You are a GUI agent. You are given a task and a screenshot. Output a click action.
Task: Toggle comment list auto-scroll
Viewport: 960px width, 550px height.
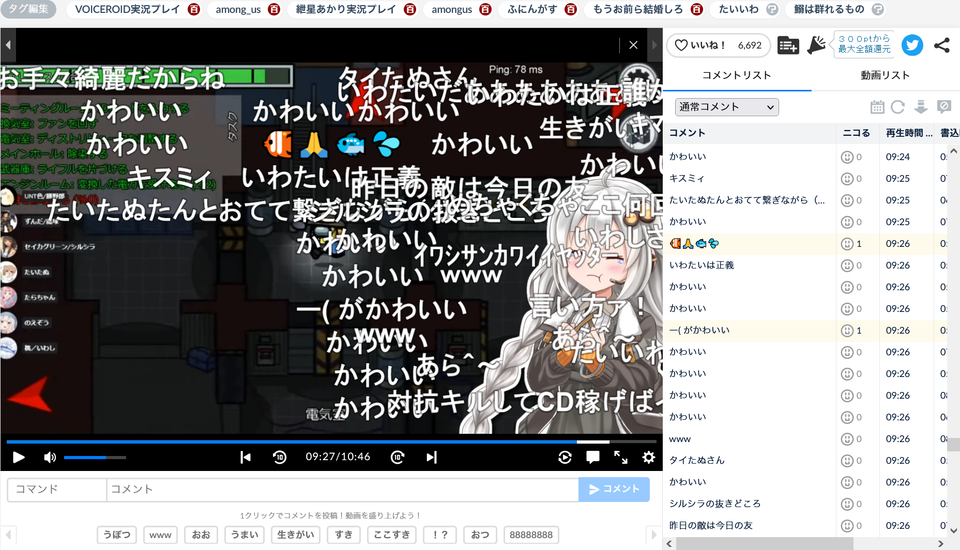(x=921, y=107)
